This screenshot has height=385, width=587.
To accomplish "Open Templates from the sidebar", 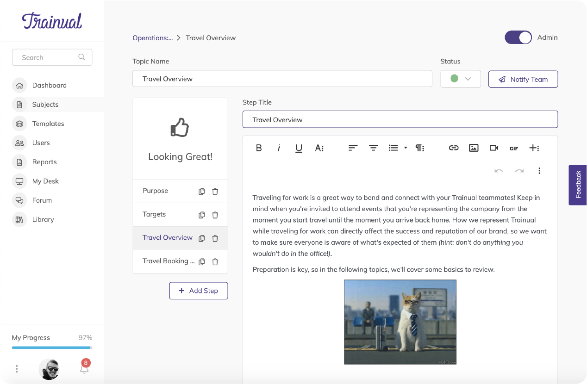I will click(48, 124).
